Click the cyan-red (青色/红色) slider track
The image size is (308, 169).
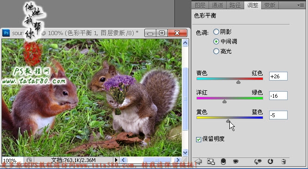coord(230,79)
